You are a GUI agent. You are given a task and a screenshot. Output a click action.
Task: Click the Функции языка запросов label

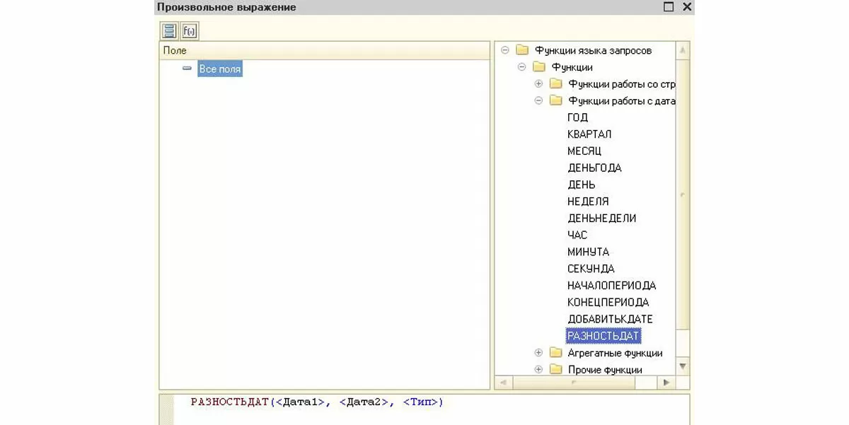(x=593, y=50)
